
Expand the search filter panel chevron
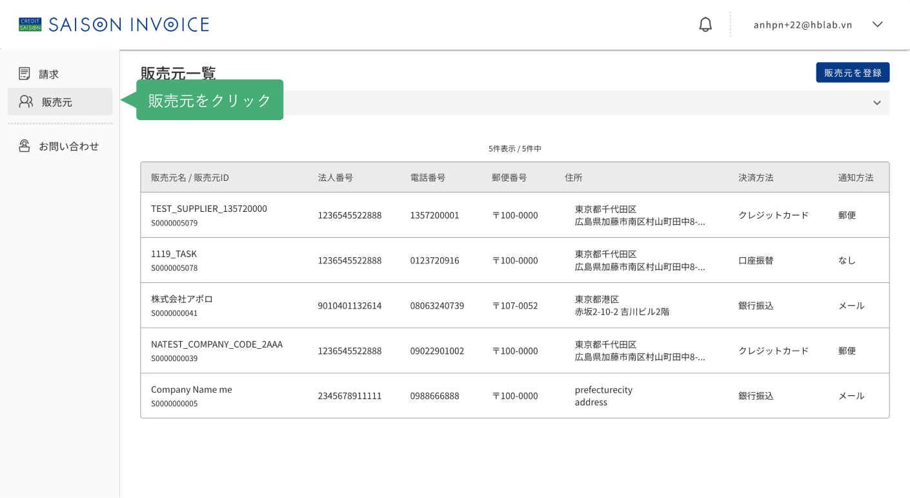[877, 103]
